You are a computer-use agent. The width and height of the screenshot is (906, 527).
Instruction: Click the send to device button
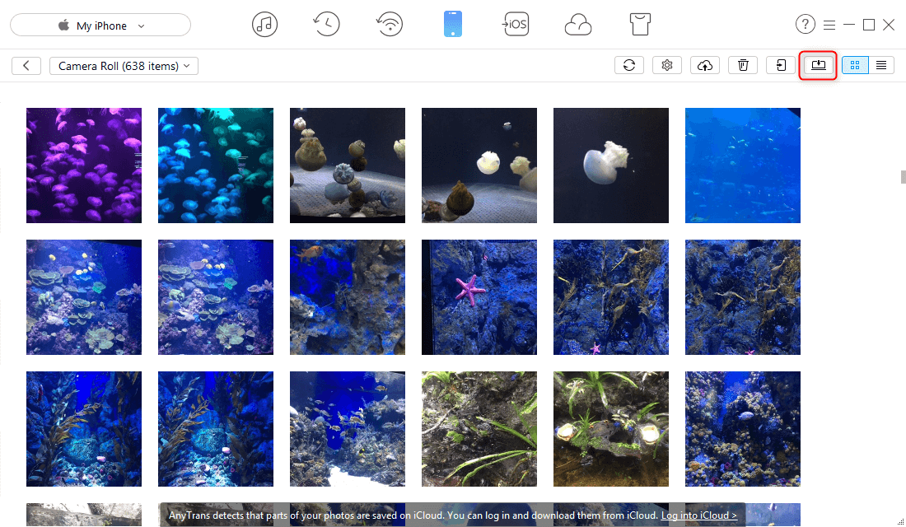coord(781,66)
